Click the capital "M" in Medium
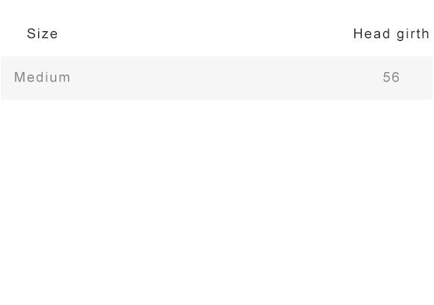This screenshot has width=434, height=305. (x=19, y=77)
